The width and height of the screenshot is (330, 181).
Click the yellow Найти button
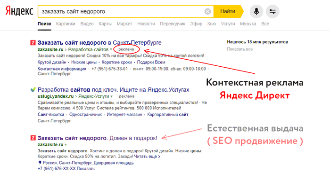pos(228,11)
